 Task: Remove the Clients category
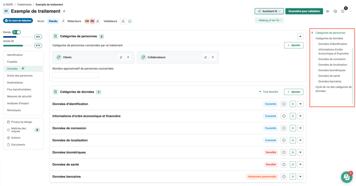(128, 57)
